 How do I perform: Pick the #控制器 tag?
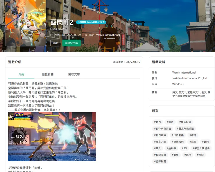171,148
